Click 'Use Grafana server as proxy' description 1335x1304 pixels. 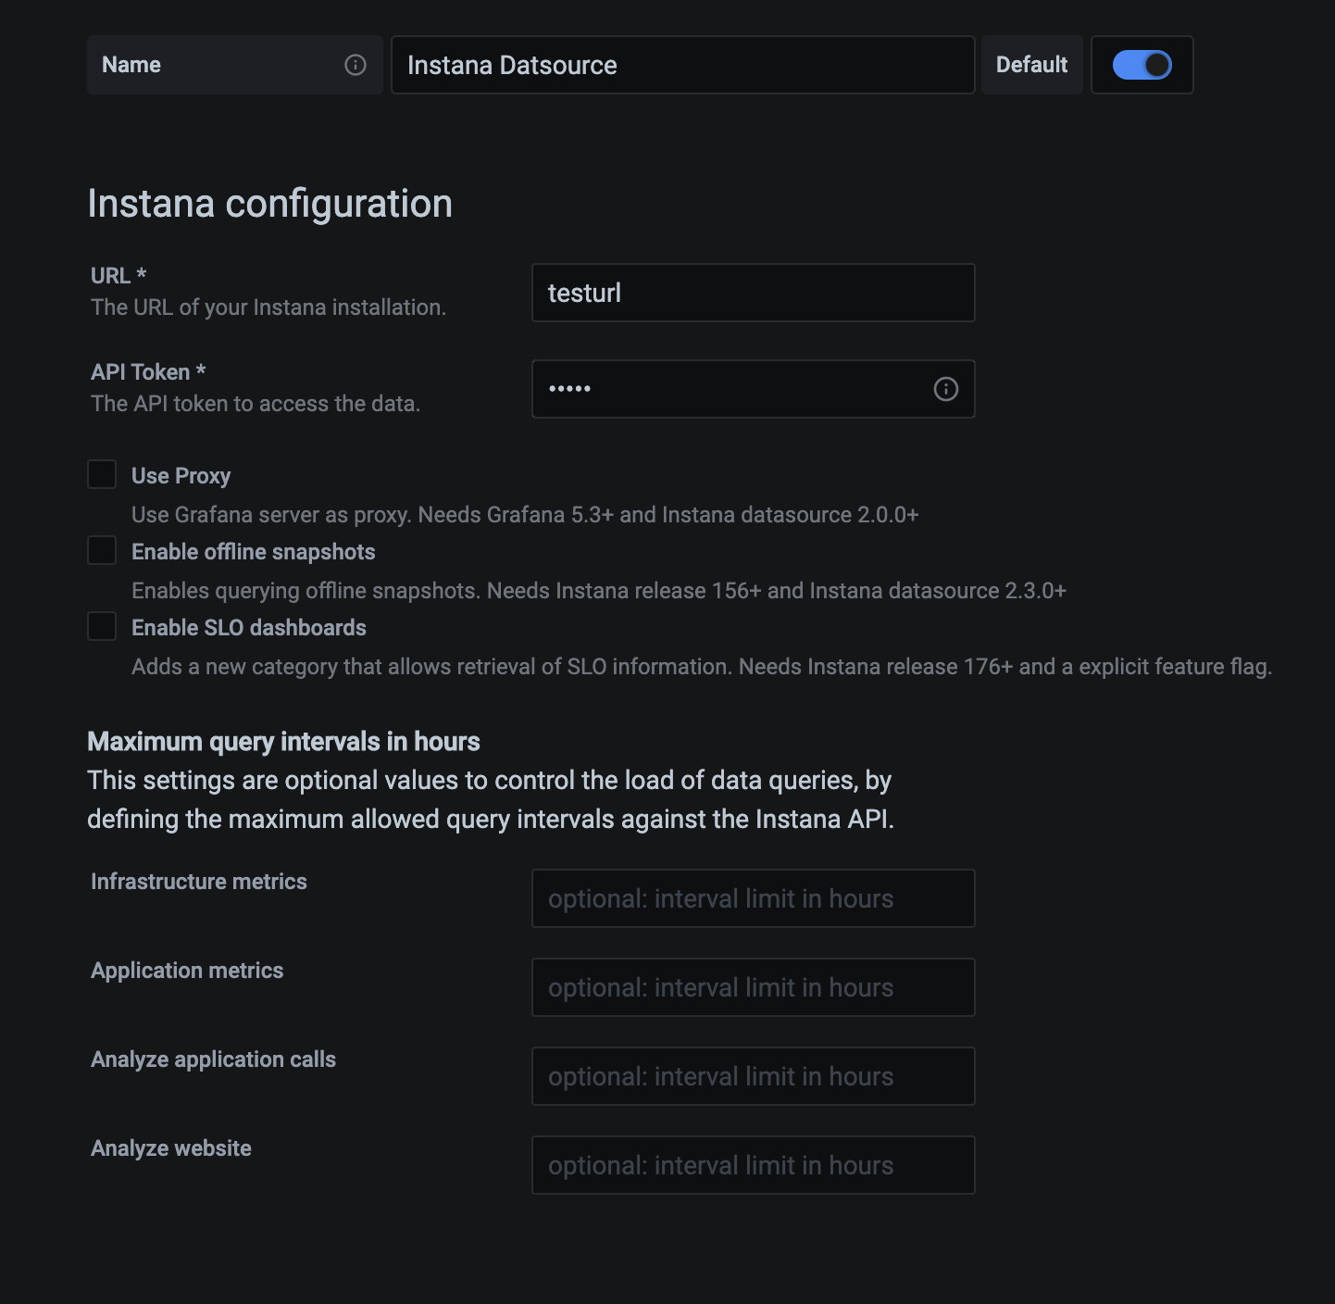tap(525, 515)
